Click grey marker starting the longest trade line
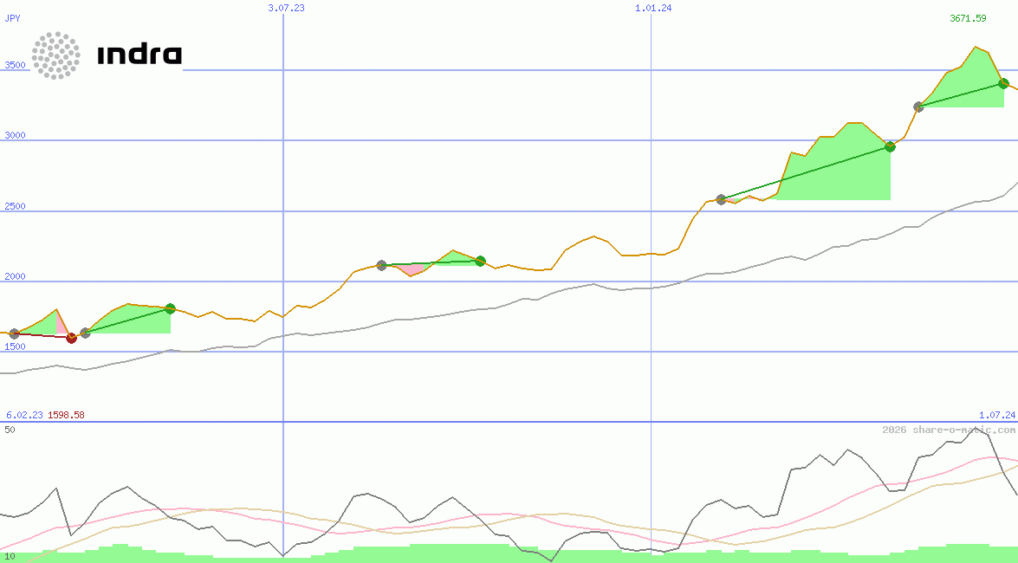The width and height of the screenshot is (1018, 563). 721,199
